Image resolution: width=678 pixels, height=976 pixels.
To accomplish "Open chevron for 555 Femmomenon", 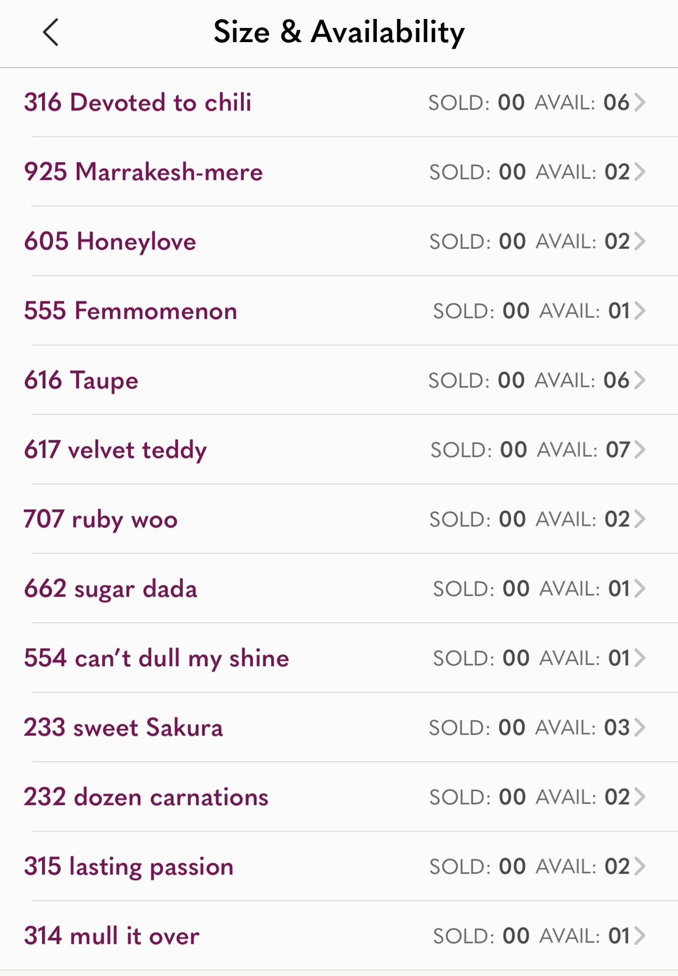I will click(x=639, y=311).
